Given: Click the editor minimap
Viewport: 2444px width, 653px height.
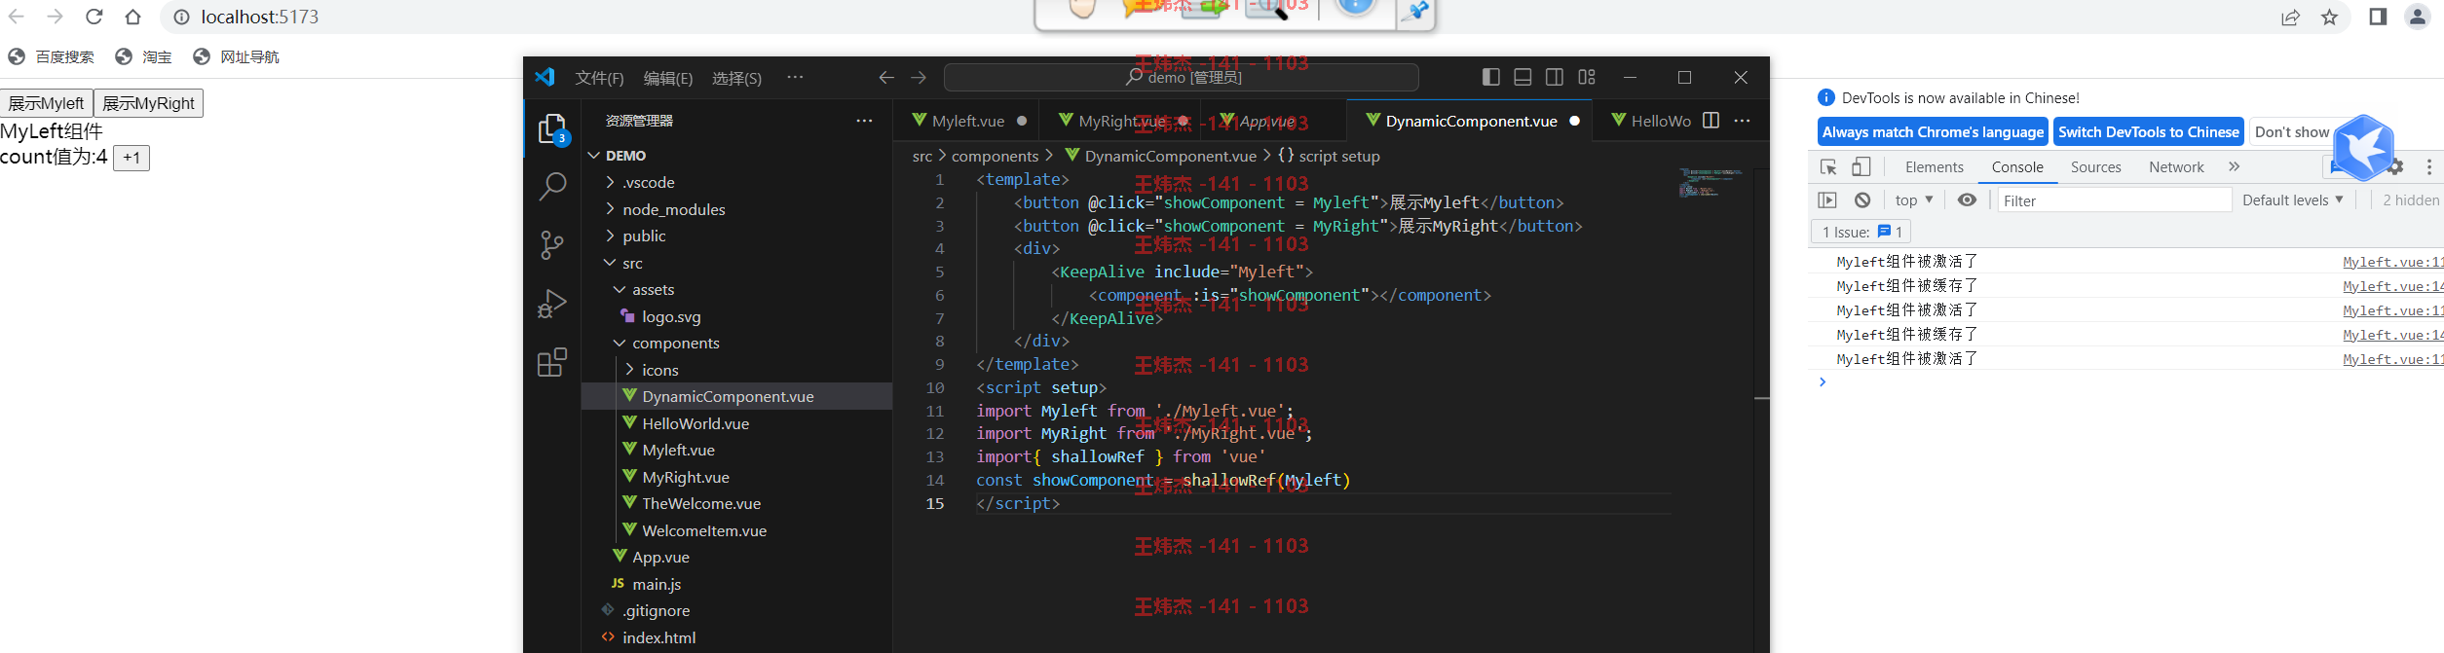Looking at the screenshot, I should [1711, 182].
